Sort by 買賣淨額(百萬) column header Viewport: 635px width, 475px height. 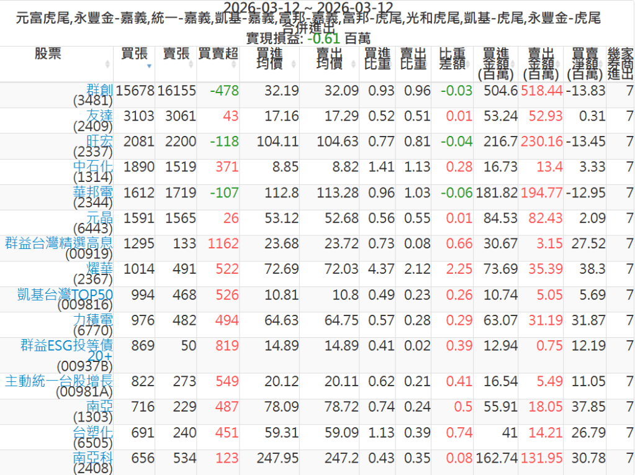coord(585,63)
